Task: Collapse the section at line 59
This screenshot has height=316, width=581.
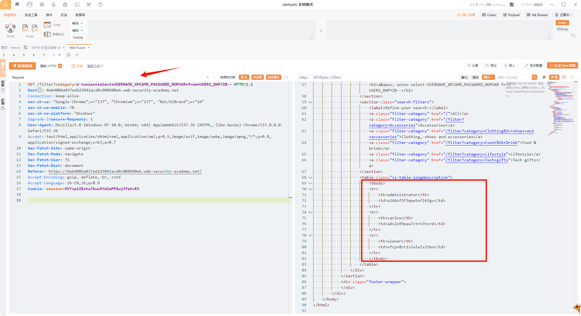Action: (x=310, y=102)
